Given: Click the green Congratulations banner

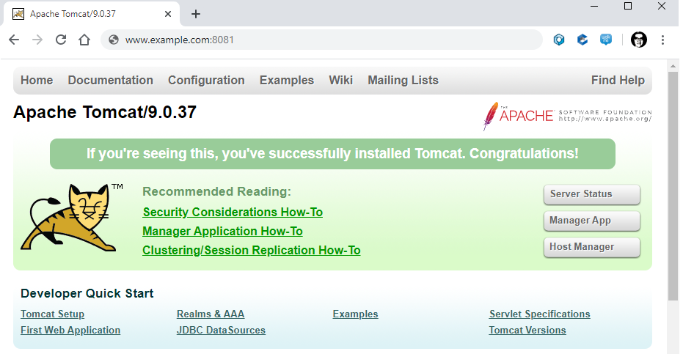Looking at the screenshot, I should point(332,154).
